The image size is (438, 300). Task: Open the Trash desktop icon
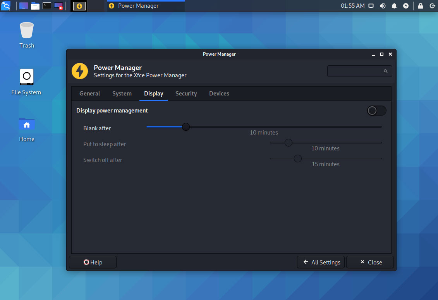point(27,35)
